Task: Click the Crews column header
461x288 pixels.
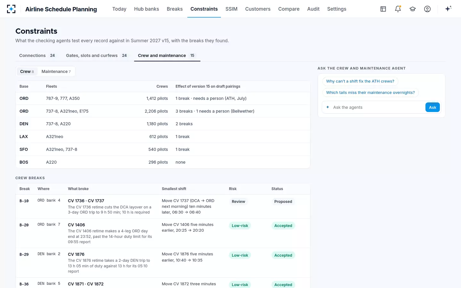Action: point(162,86)
